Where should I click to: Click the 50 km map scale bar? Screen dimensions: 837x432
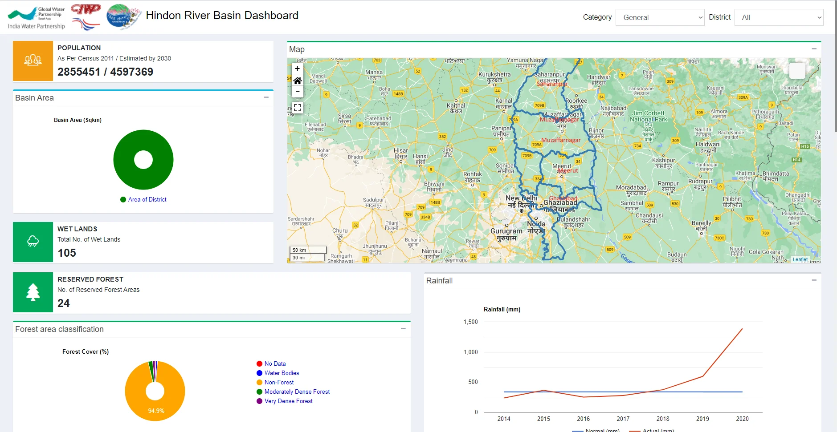pos(308,250)
